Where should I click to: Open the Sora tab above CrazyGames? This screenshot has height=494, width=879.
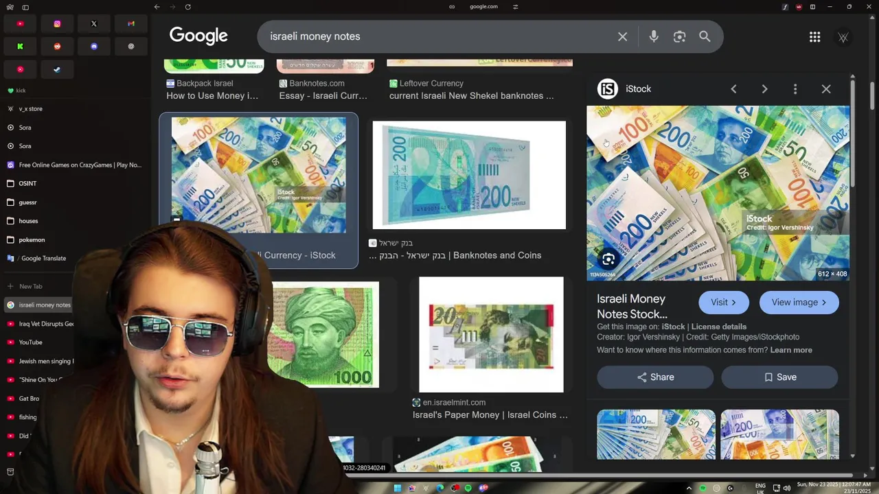[x=76, y=146]
